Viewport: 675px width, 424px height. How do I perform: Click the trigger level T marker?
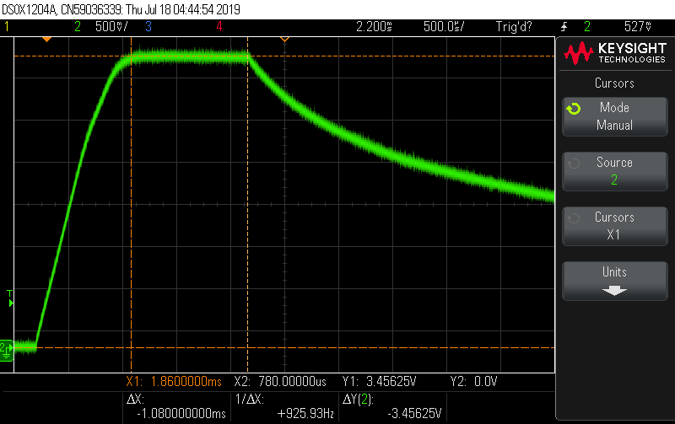tap(10, 299)
